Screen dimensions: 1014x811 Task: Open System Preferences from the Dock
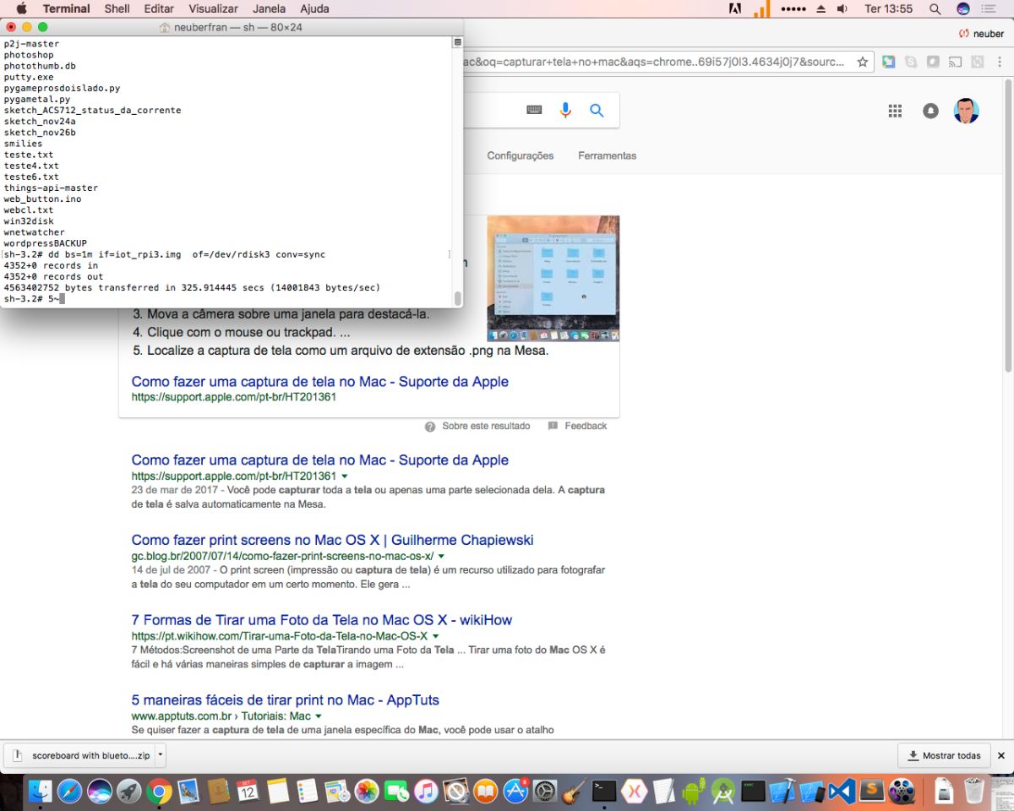(545, 792)
